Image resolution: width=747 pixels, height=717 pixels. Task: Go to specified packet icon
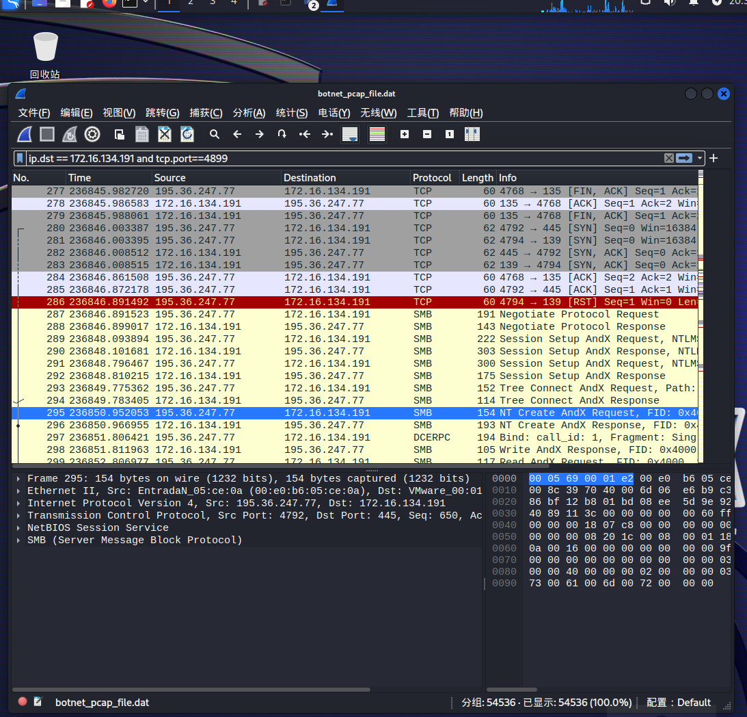pyautogui.click(x=282, y=135)
